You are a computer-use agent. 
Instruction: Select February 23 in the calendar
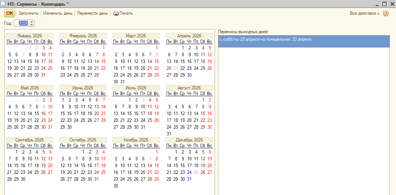(63, 75)
